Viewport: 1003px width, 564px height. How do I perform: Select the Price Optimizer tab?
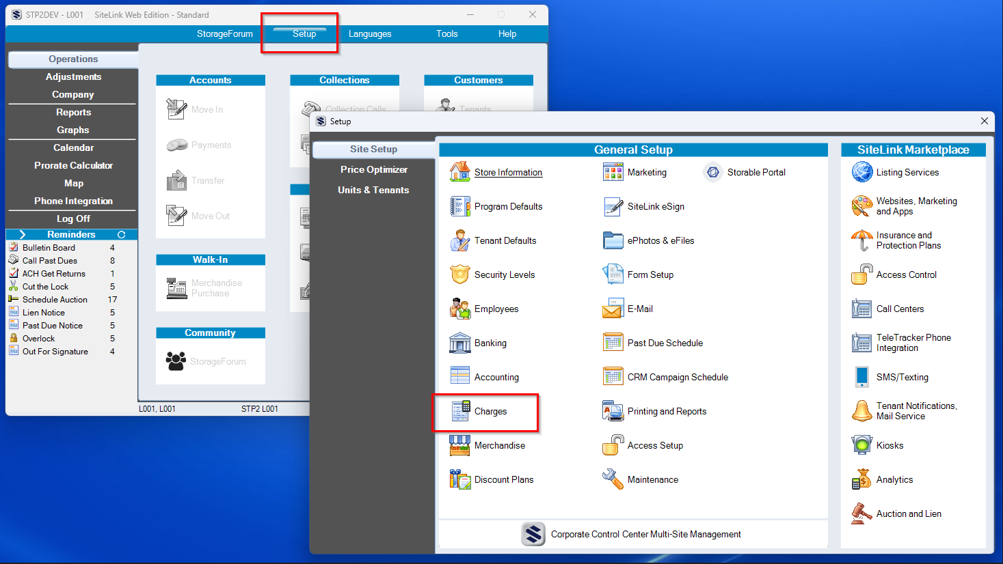[x=373, y=169]
